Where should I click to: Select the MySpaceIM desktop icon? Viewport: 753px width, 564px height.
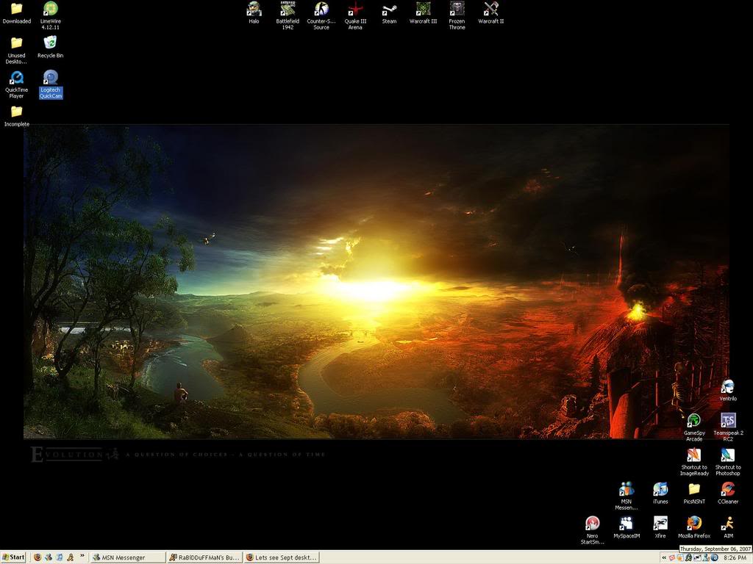tap(627, 527)
